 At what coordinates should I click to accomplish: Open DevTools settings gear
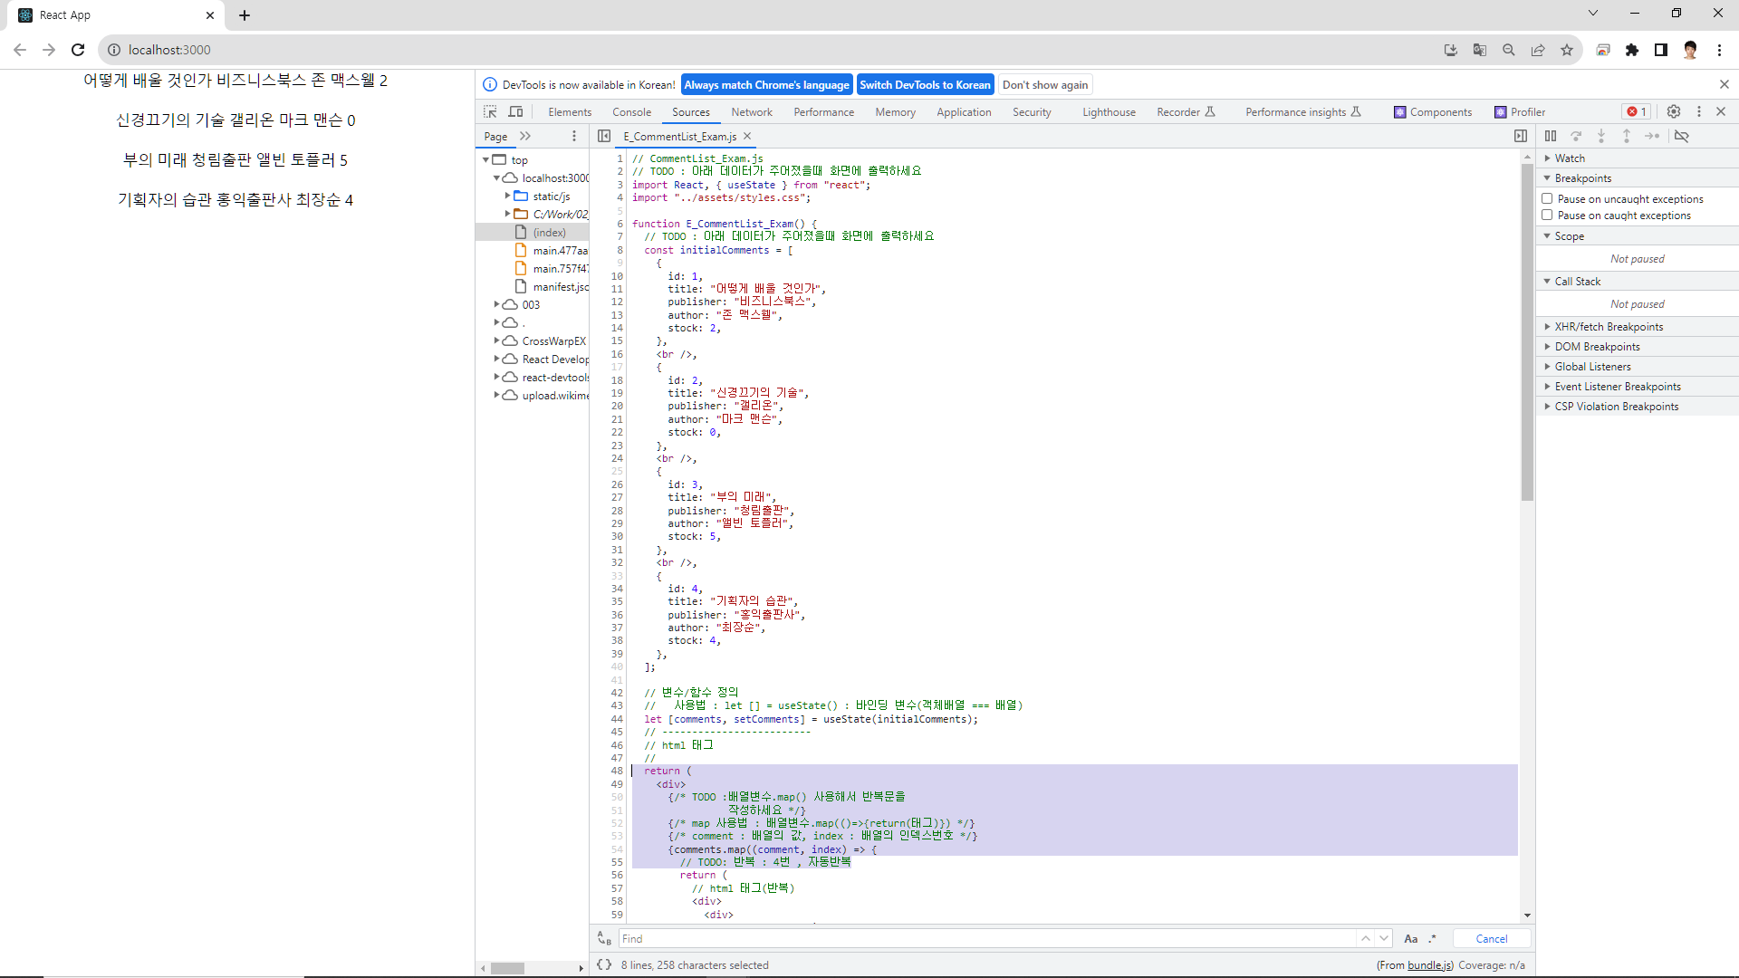coord(1674,111)
